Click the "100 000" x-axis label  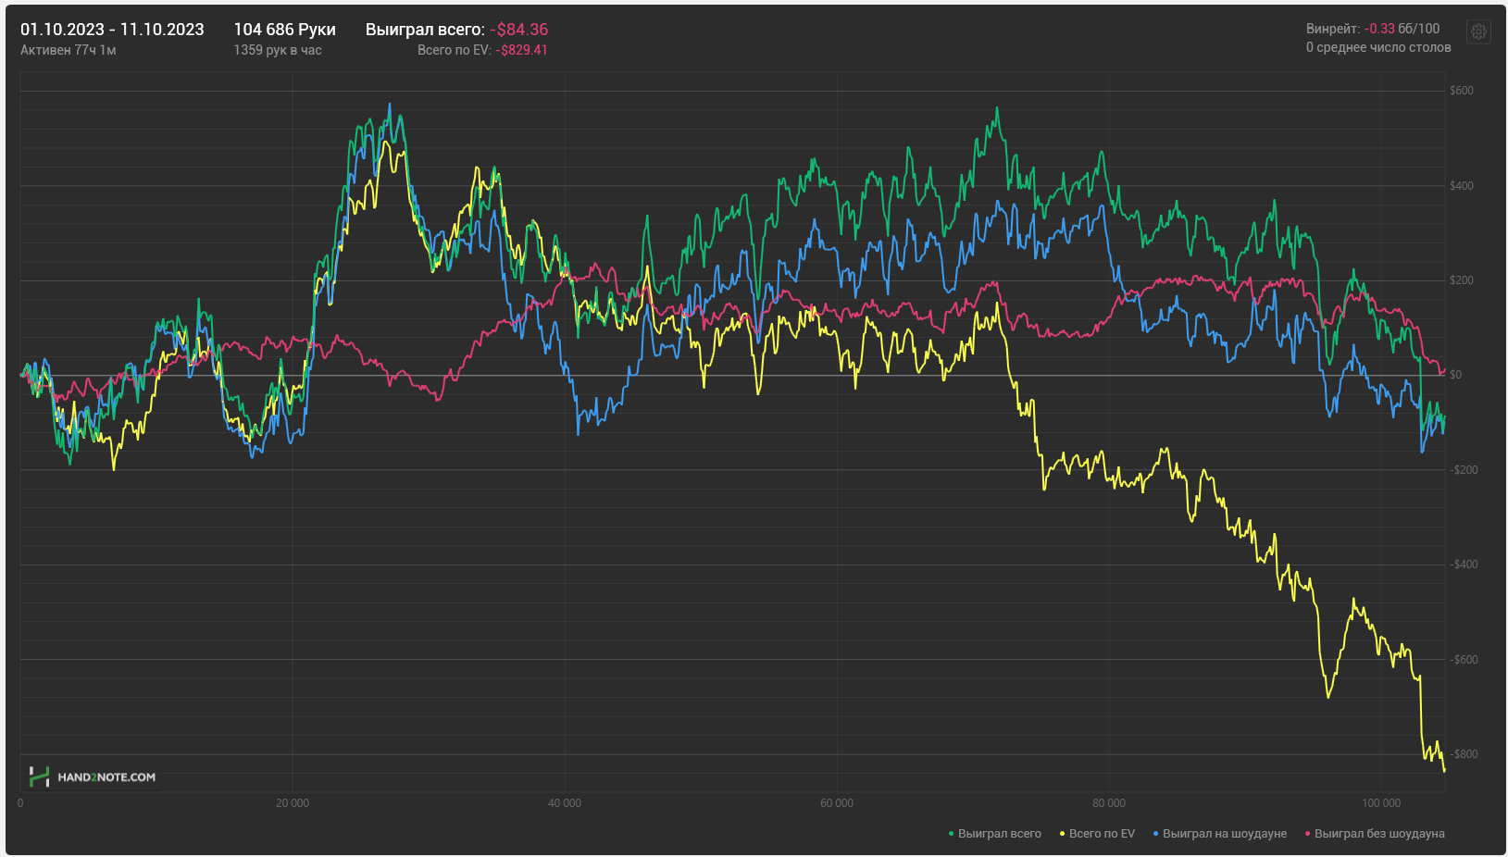coord(1381,803)
